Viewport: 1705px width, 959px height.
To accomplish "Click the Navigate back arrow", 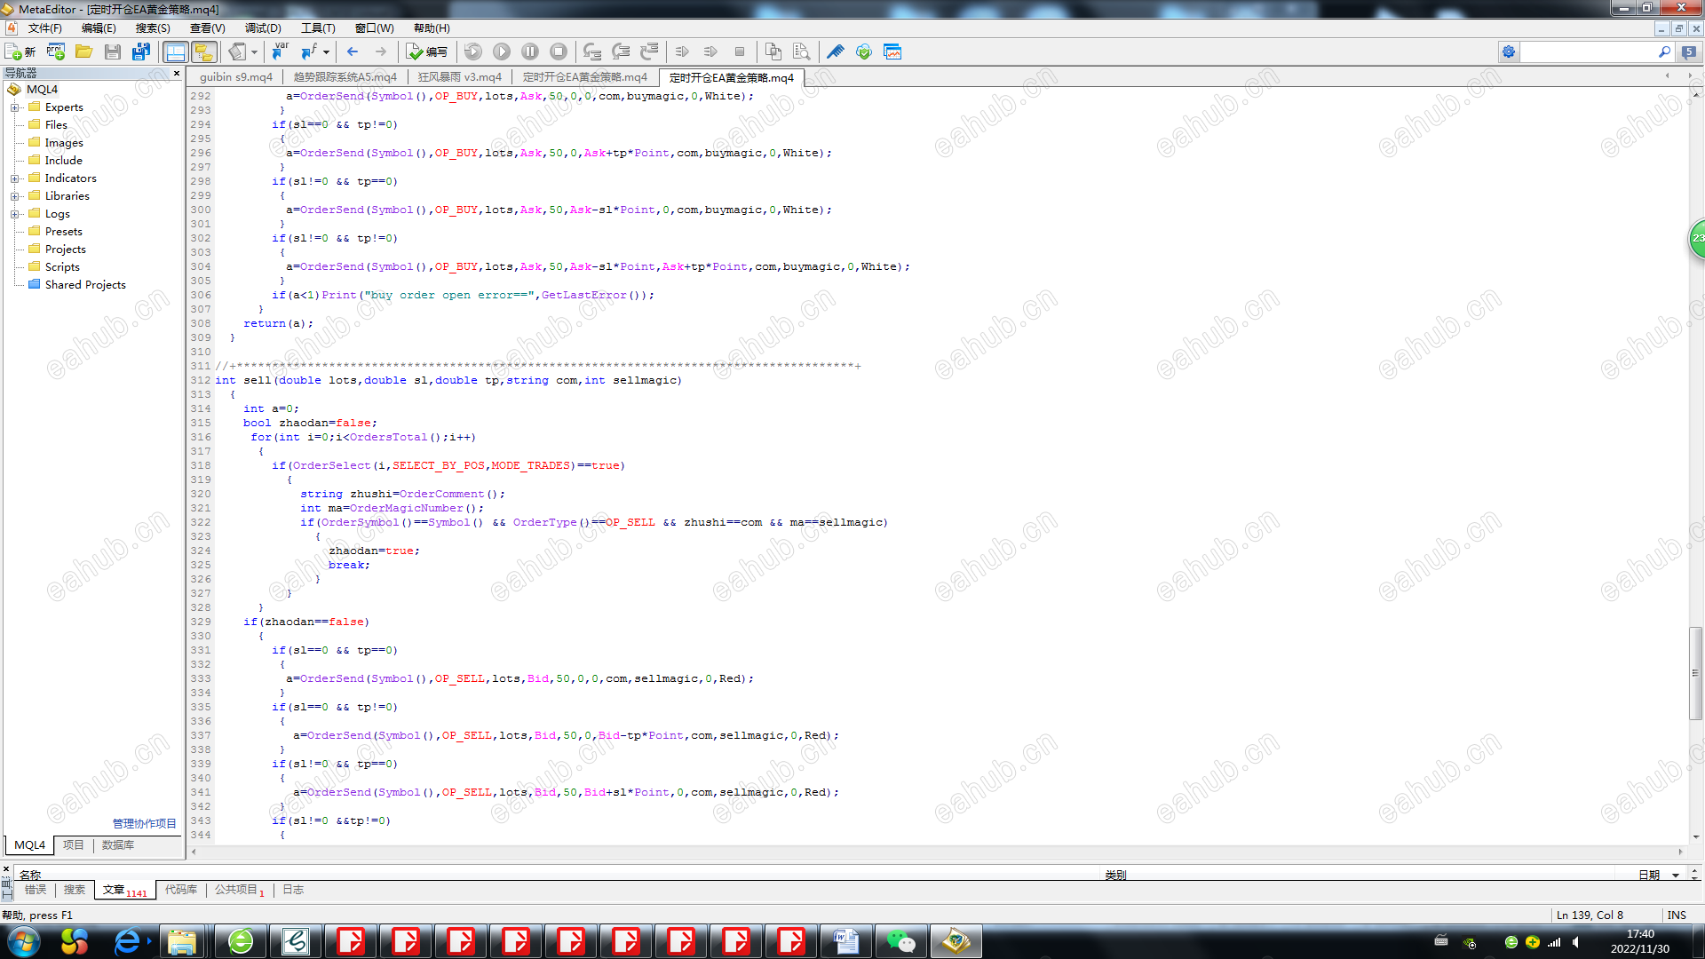I will pyautogui.click(x=353, y=52).
